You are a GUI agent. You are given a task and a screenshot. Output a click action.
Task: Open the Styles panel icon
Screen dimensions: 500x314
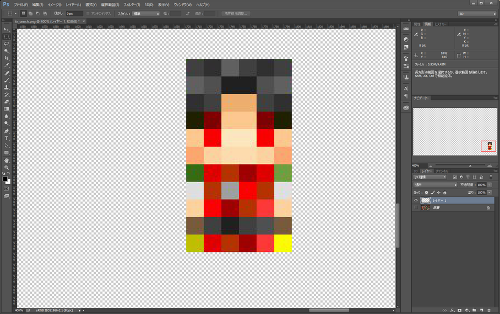[406, 47]
